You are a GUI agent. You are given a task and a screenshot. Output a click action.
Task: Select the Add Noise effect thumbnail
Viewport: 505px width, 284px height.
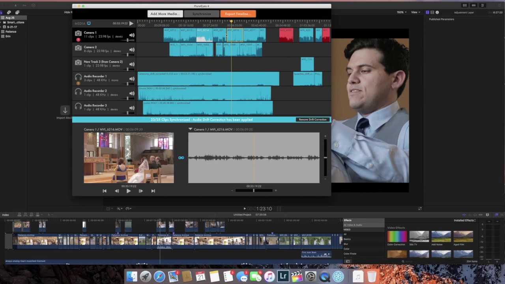(x=441, y=236)
